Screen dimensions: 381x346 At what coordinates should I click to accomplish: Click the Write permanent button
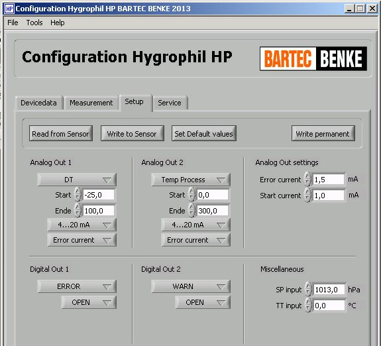point(323,133)
